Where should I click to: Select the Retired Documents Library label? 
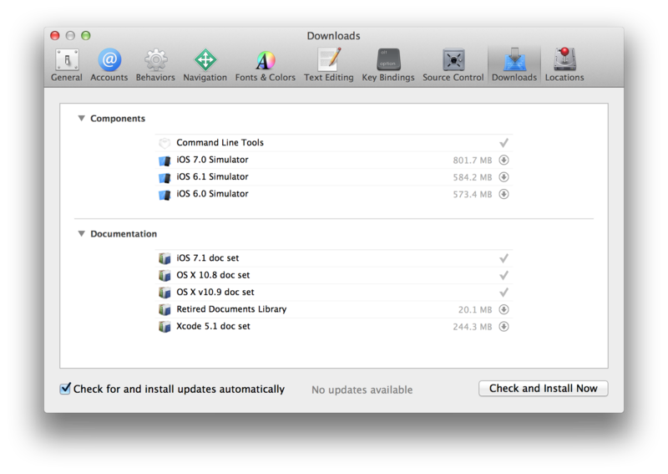[231, 308]
